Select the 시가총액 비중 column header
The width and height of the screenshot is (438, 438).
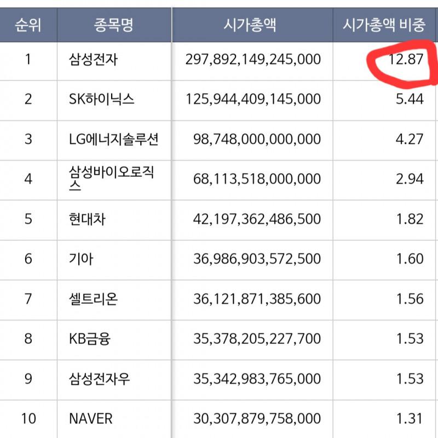click(384, 25)
